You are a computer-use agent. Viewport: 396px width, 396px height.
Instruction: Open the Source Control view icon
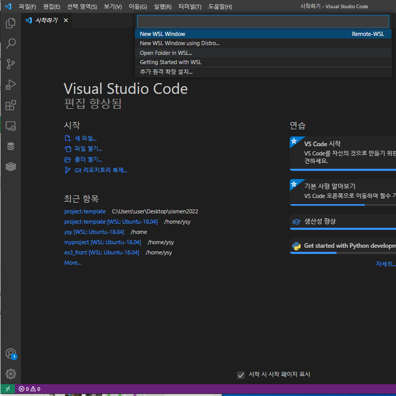pos(11,64)
